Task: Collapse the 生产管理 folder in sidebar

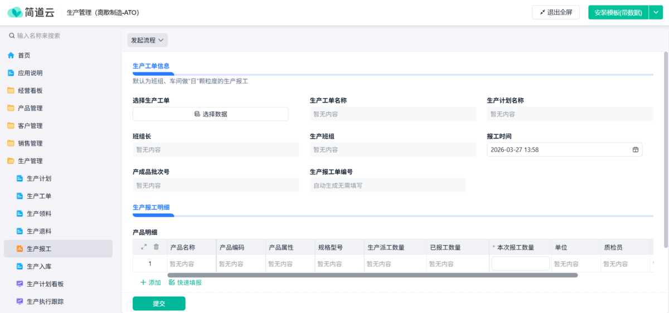Action: (x=58, y=161)
